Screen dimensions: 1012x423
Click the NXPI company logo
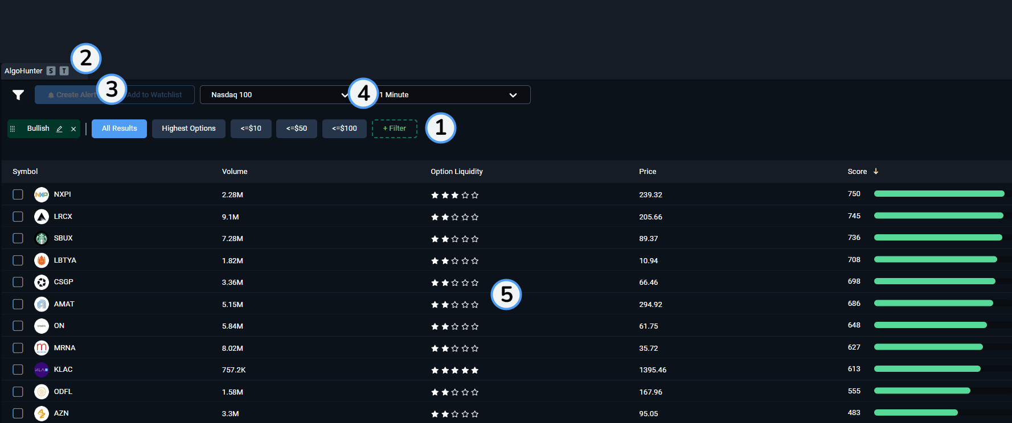tap(42, 194)
